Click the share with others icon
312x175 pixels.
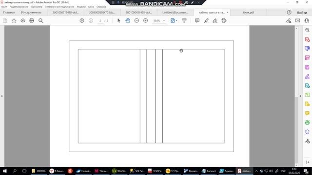pyautogui.click(x=307, y=20)
